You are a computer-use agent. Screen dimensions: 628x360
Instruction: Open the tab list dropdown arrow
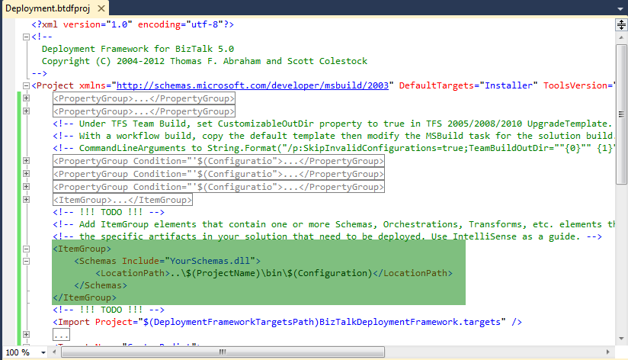pos(620,9)
